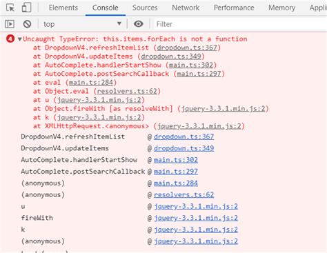Image resolution: width=327 pixels, height=253 pixels.
Task: Open blue main.ts:284 source link
Action: 176,183
